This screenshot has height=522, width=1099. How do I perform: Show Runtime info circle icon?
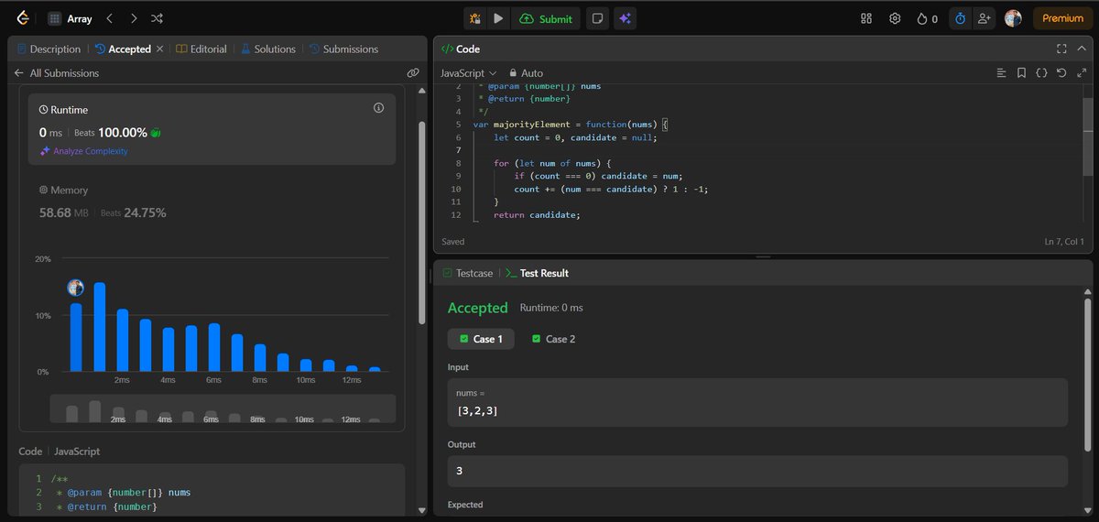[378, 108]
